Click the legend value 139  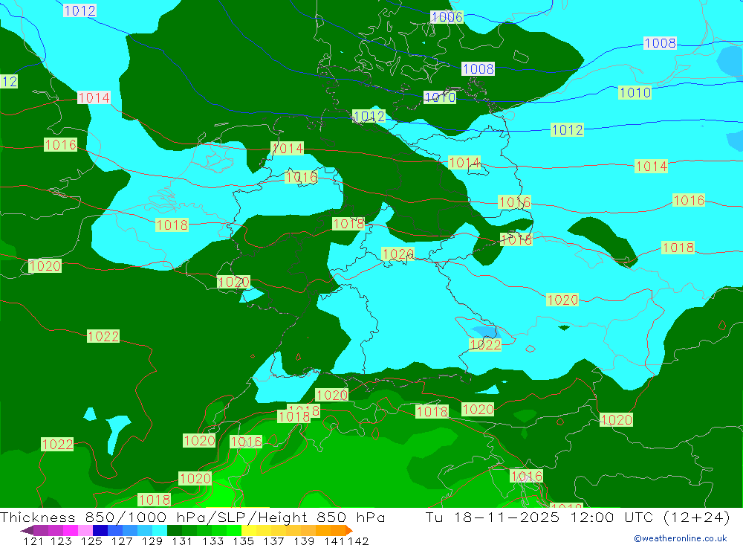pos(304,541)
